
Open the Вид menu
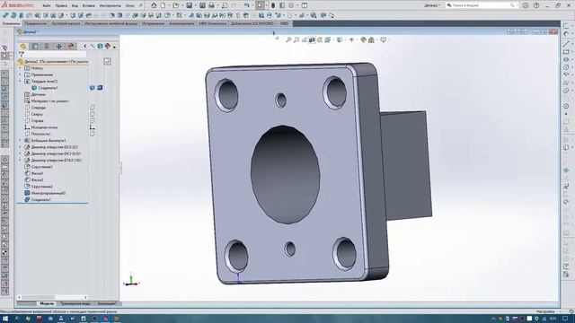point(75,6)
